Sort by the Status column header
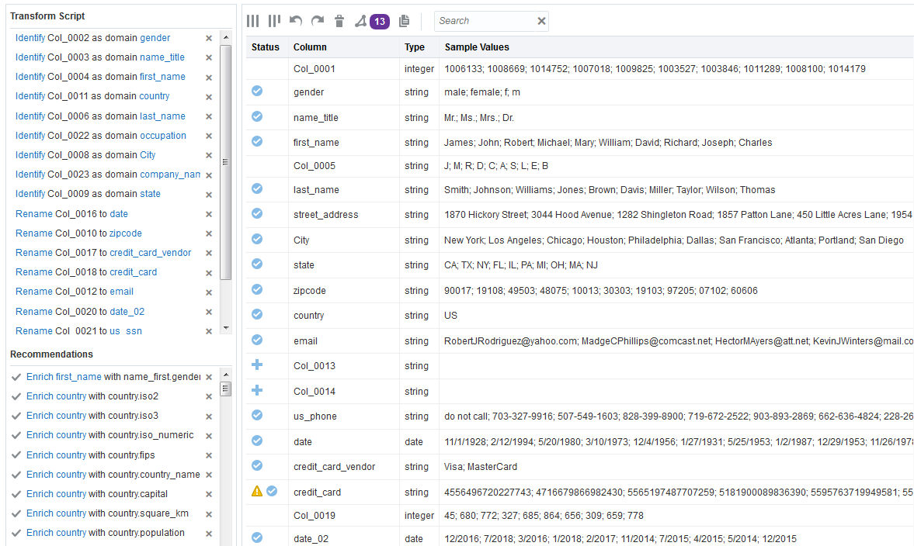Image resolution: width=914 pixels, height=546 pixels. point(266,47)
